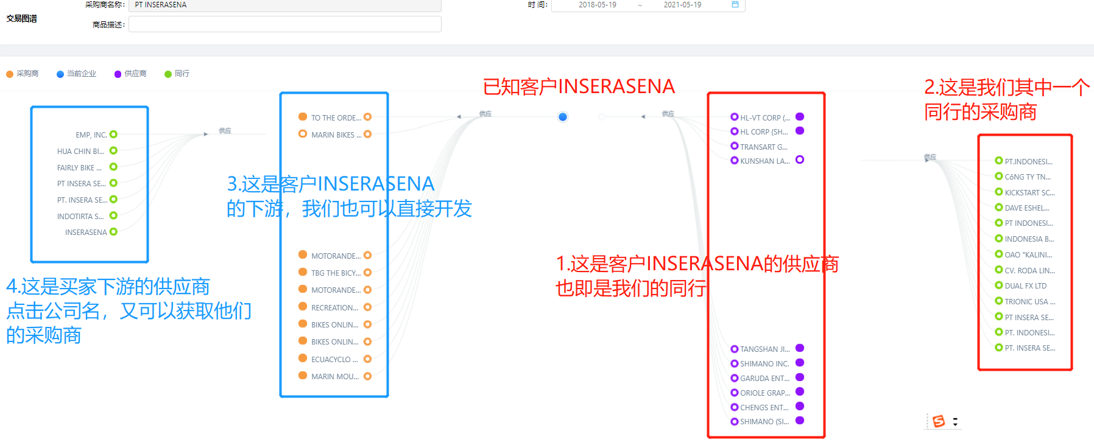The height and width of the screenshot is (448, 1094).
Task: Toggle the purple 供应商 legend item
Action: coord(130,74)
